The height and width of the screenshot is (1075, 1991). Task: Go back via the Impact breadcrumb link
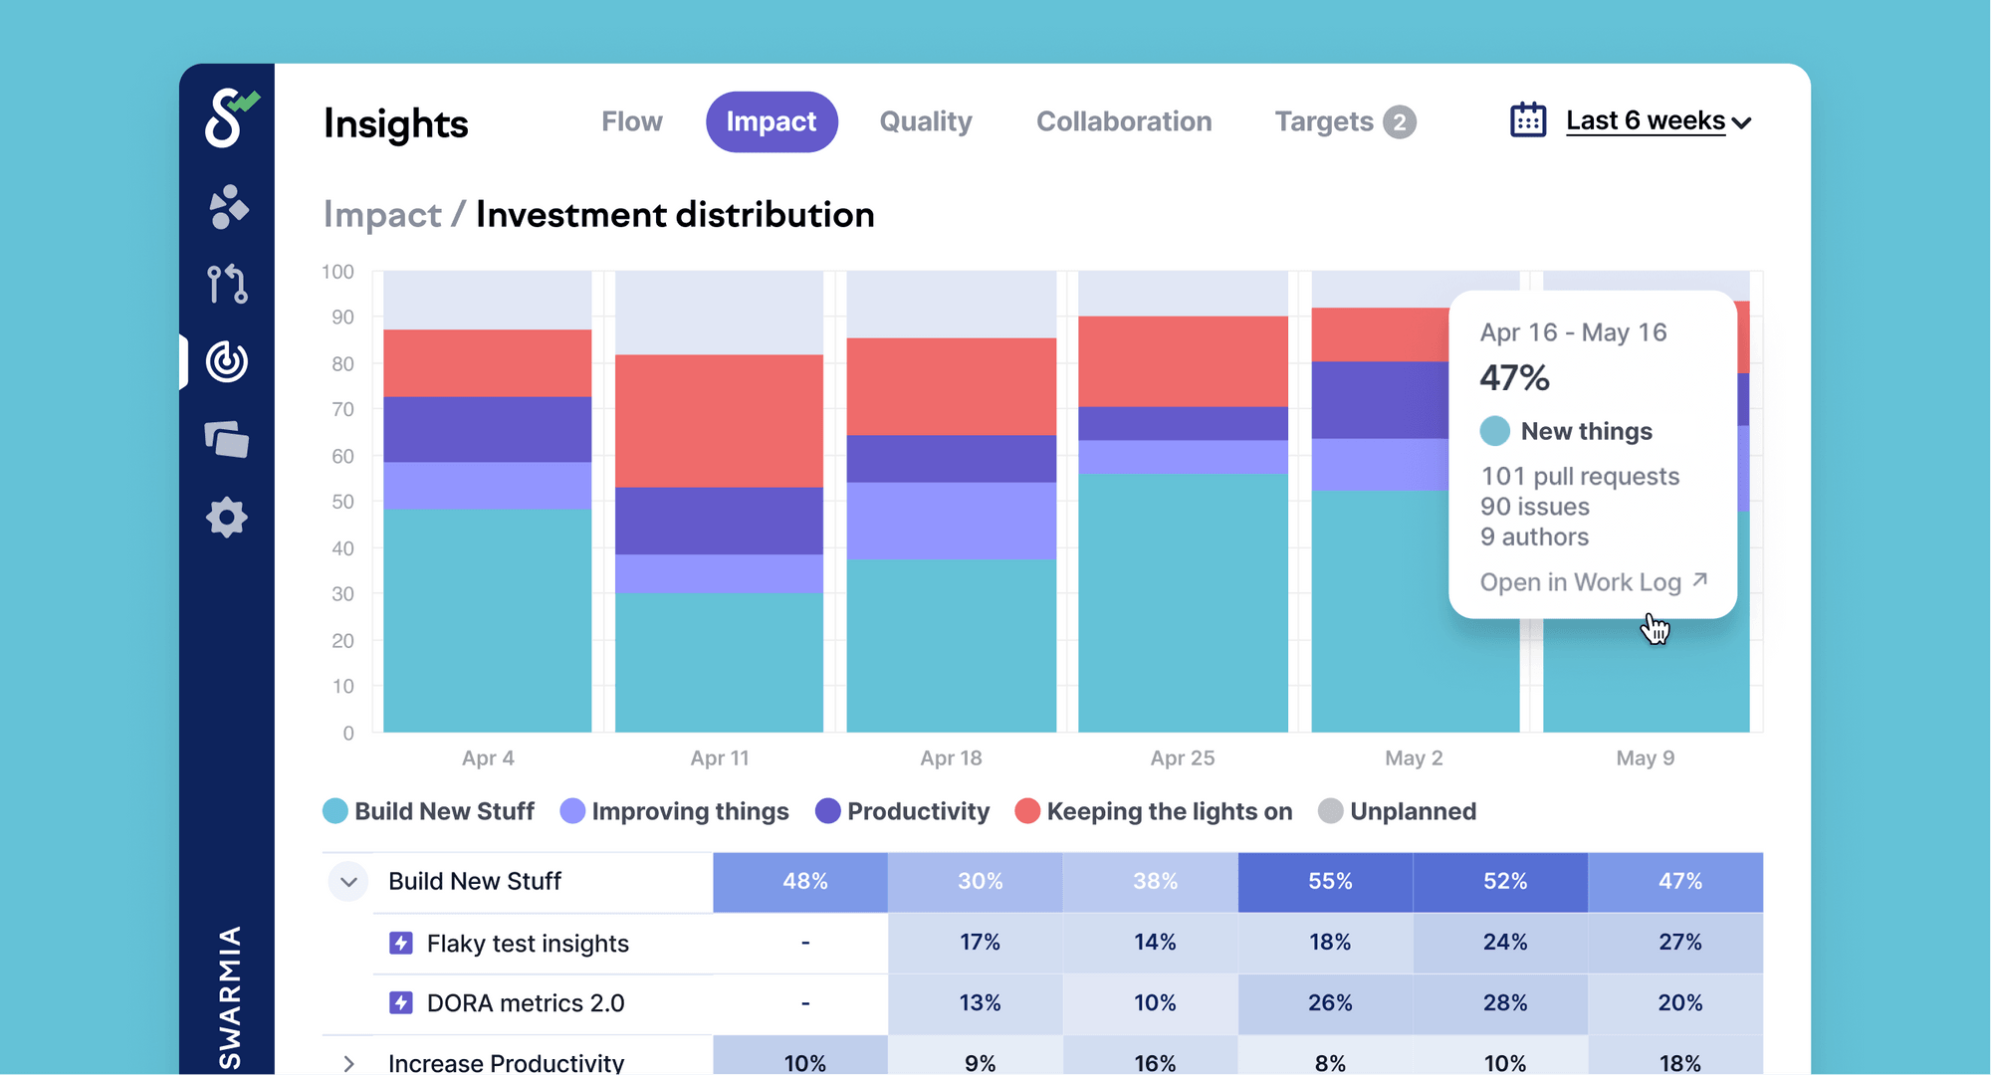382,214
